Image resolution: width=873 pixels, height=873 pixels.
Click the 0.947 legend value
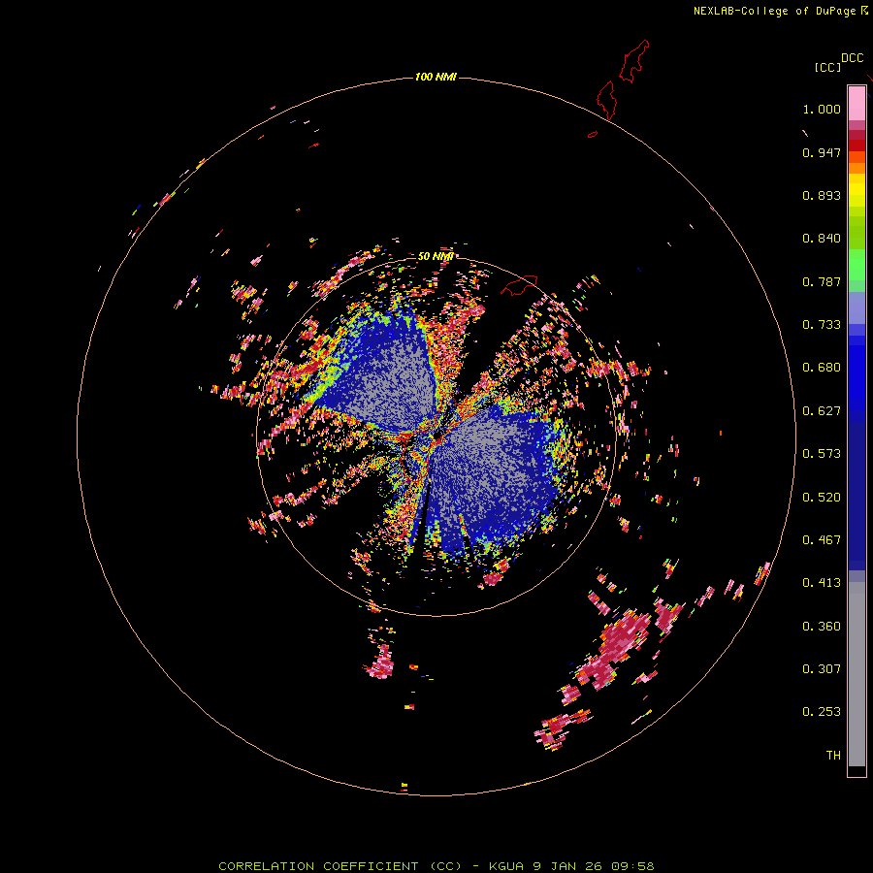tap(822, 152)
